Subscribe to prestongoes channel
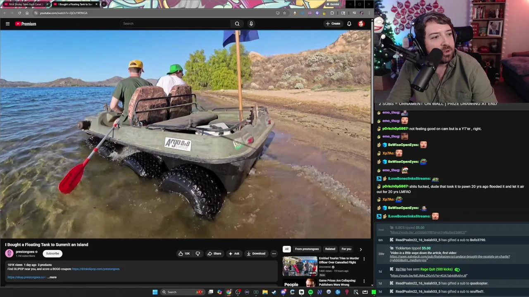Screen dimensions: 529x297 tap(52, 254)
